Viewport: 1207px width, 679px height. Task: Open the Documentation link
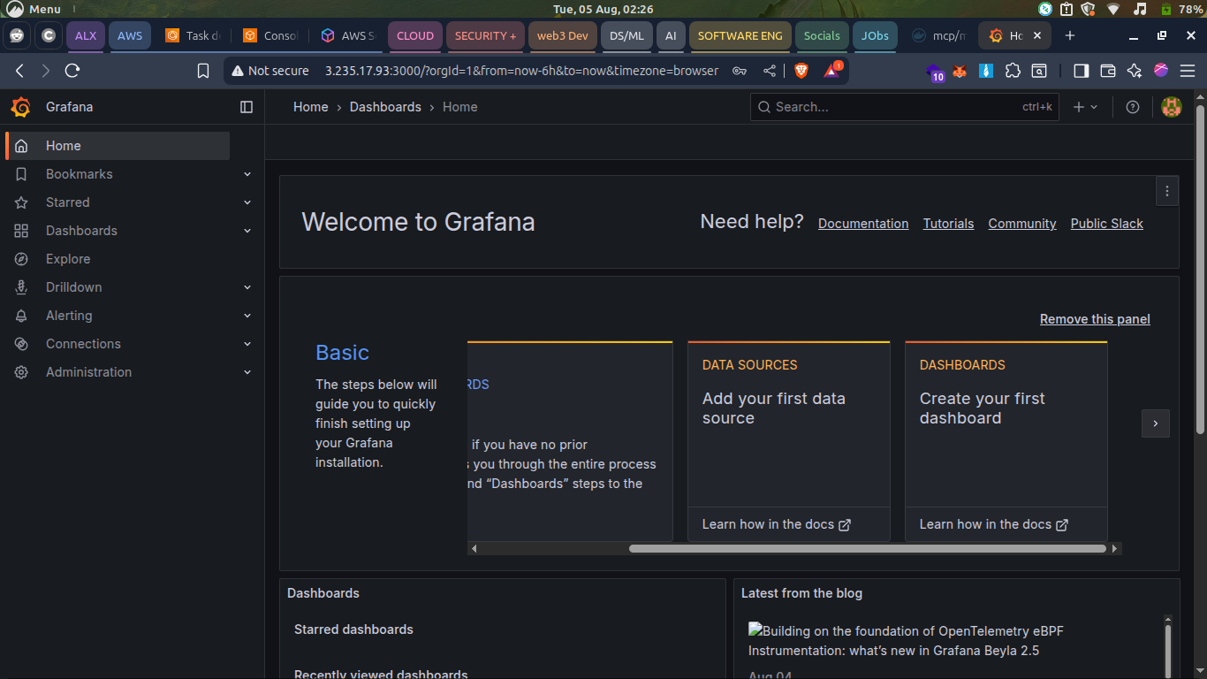coord(863,224)
